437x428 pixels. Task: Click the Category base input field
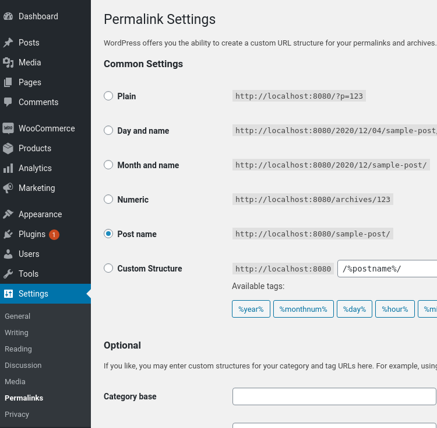pyautogui.click(x=334, y=396)
